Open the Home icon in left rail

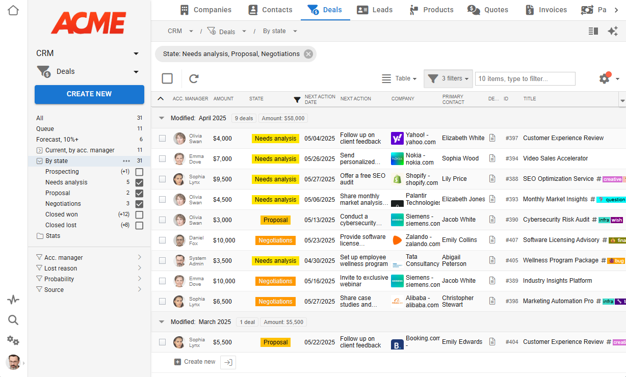pyautogui.click(x=13, y=10)
